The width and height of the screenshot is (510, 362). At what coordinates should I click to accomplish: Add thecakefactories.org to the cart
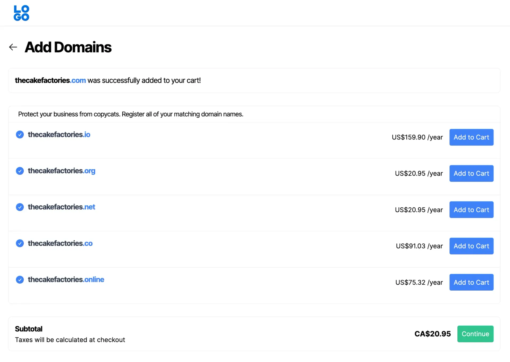471,173
